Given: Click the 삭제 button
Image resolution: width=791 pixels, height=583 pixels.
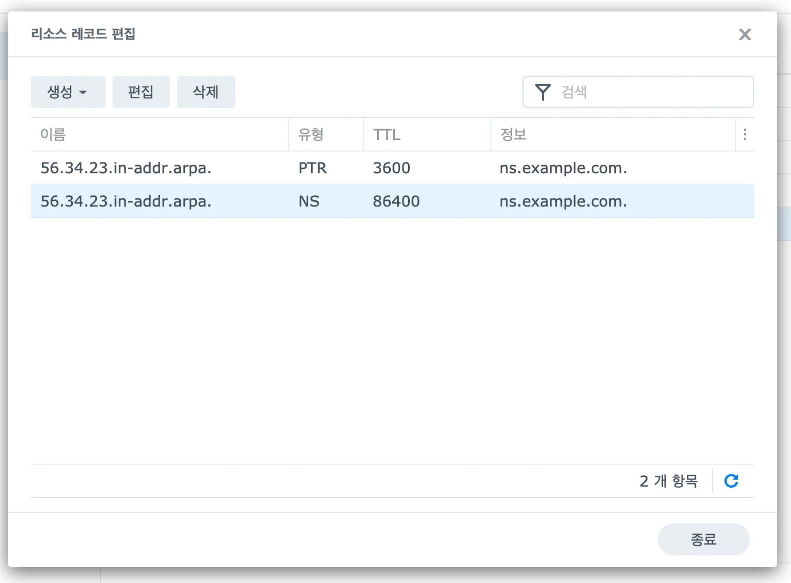Looking at the screenshot, I should (206, 92).
